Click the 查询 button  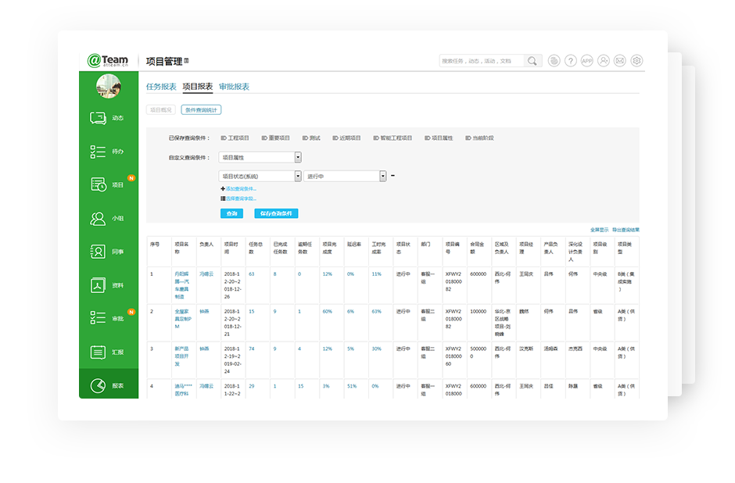(231, 213)
